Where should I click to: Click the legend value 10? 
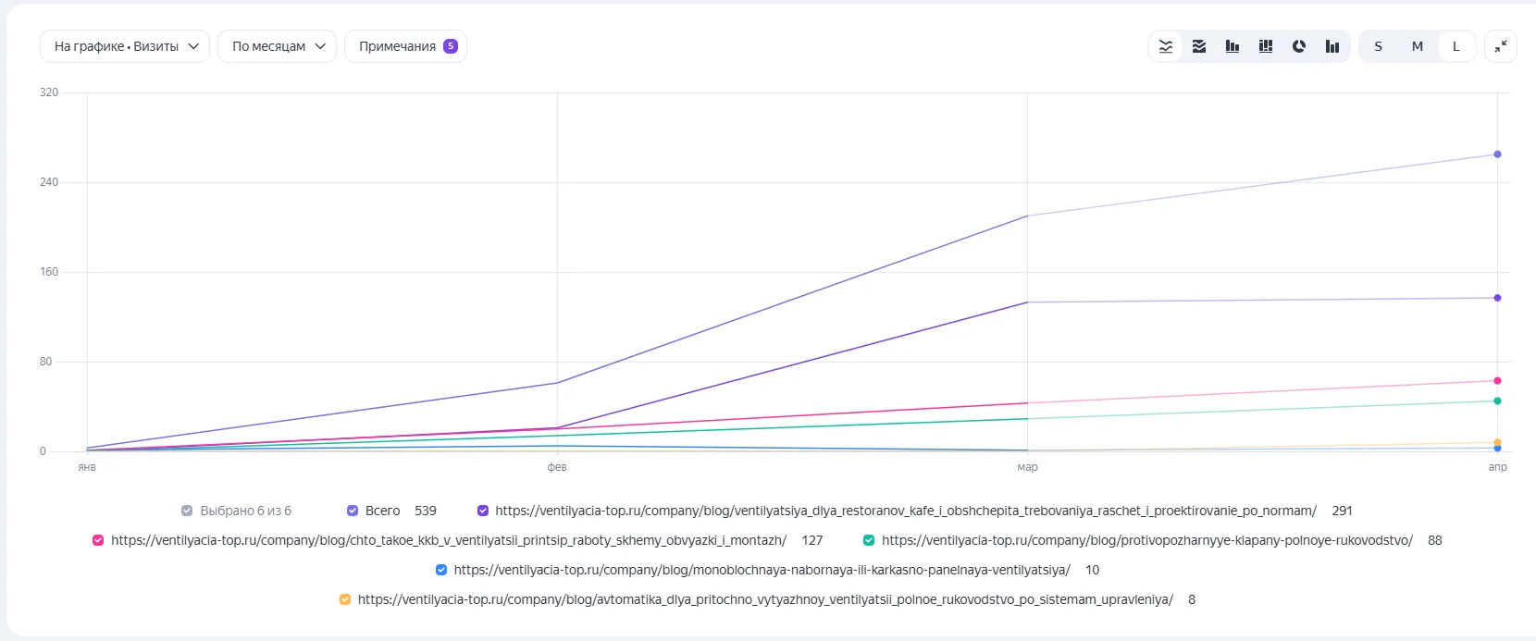1093,570
